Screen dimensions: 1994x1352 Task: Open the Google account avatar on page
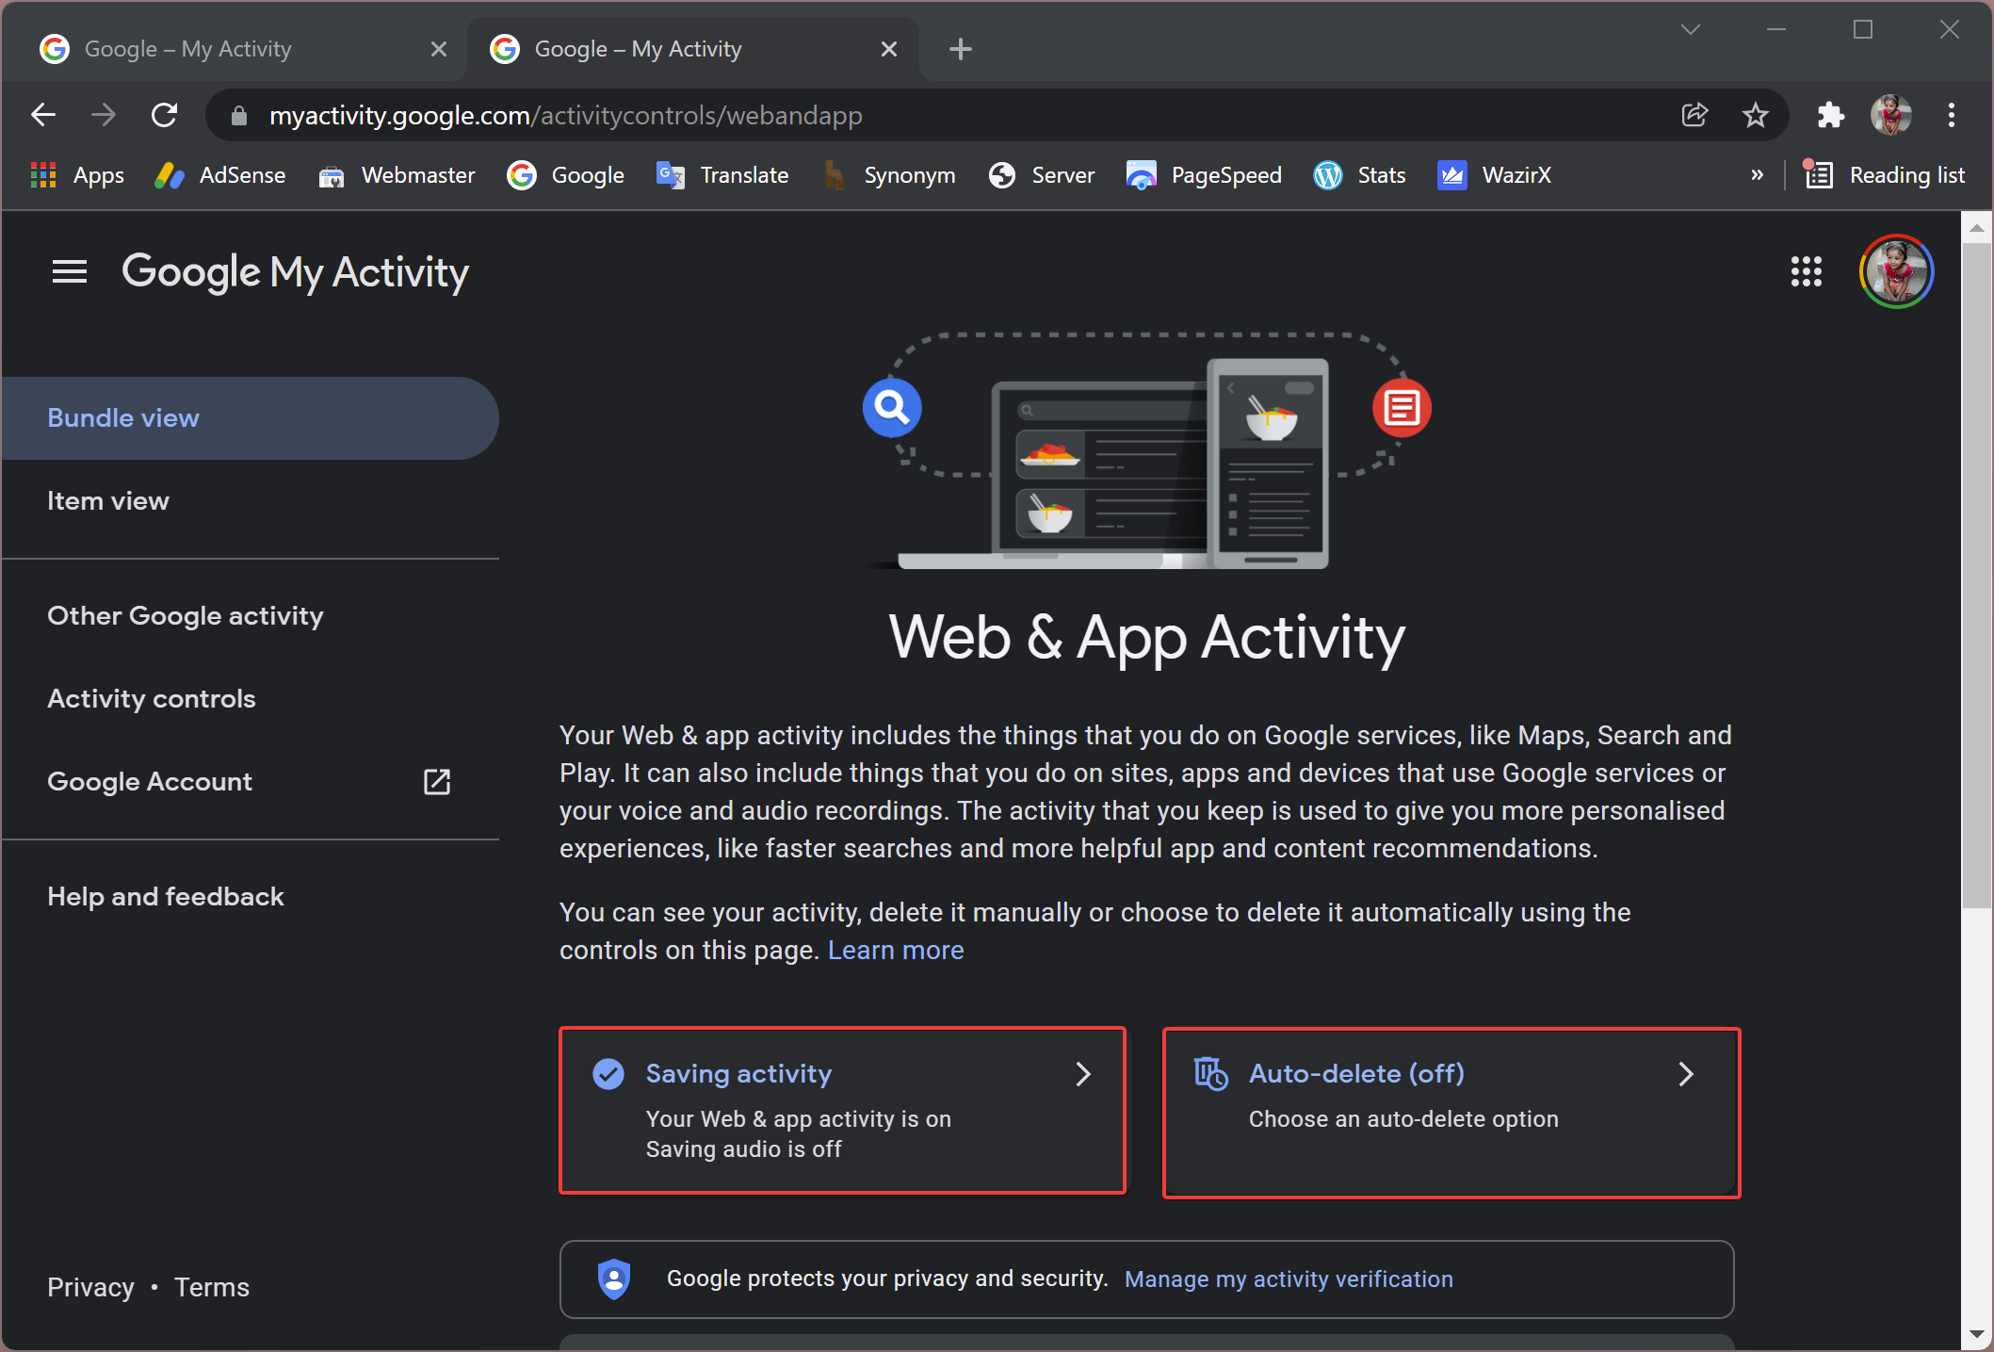tap(1896, 271)
